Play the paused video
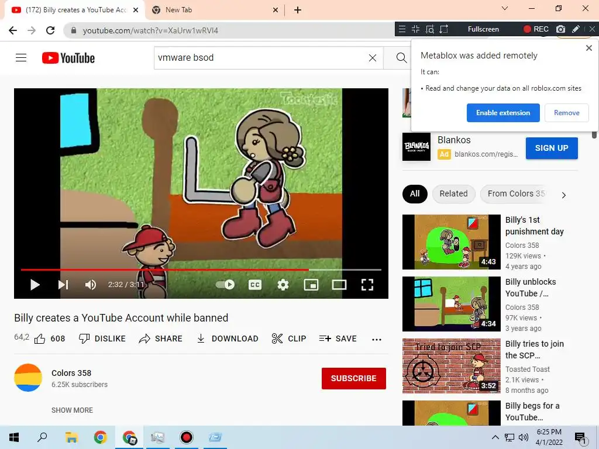The image size is (599, 449). point(35,285)
